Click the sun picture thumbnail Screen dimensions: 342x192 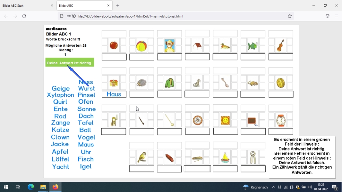(225, 120)
